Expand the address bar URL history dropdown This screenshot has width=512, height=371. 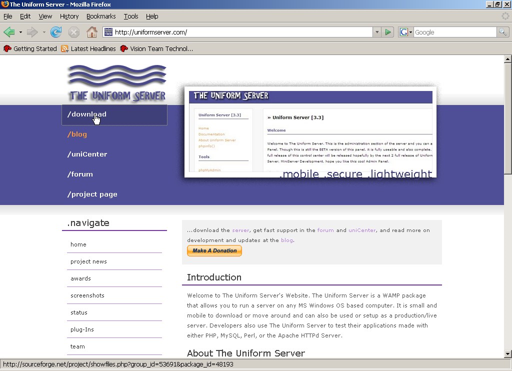tap(377, 32)
